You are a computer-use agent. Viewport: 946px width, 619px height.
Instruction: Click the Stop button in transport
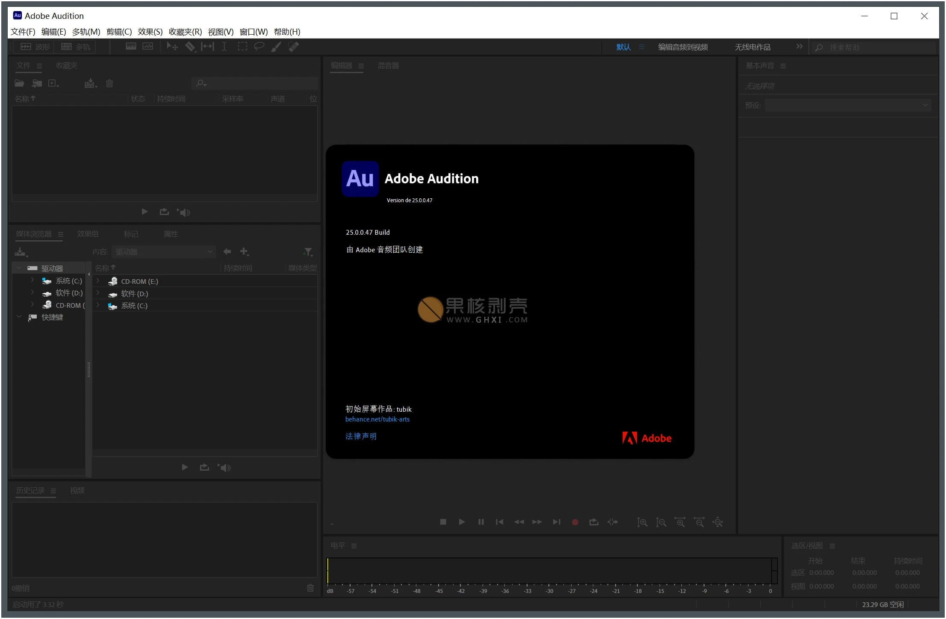(x=442, y=522)
